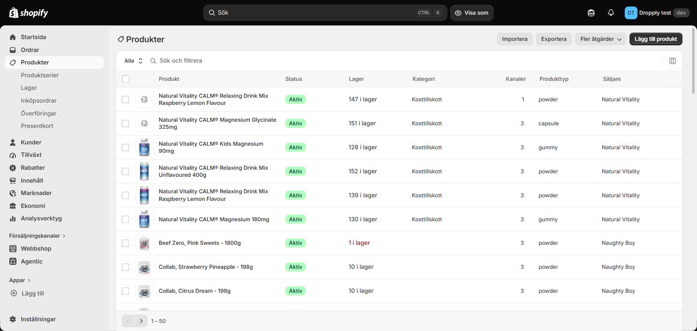Screen dimensions: 697x331
Task: Click the Sök och filtrera field
Action: [404, 61]
